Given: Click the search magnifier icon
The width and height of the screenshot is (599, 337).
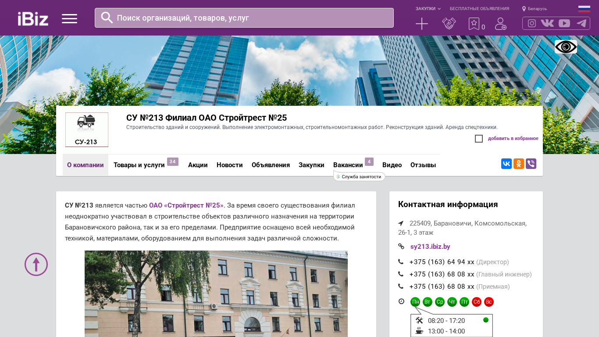Looking at the screenshot, I should (107, 18).
